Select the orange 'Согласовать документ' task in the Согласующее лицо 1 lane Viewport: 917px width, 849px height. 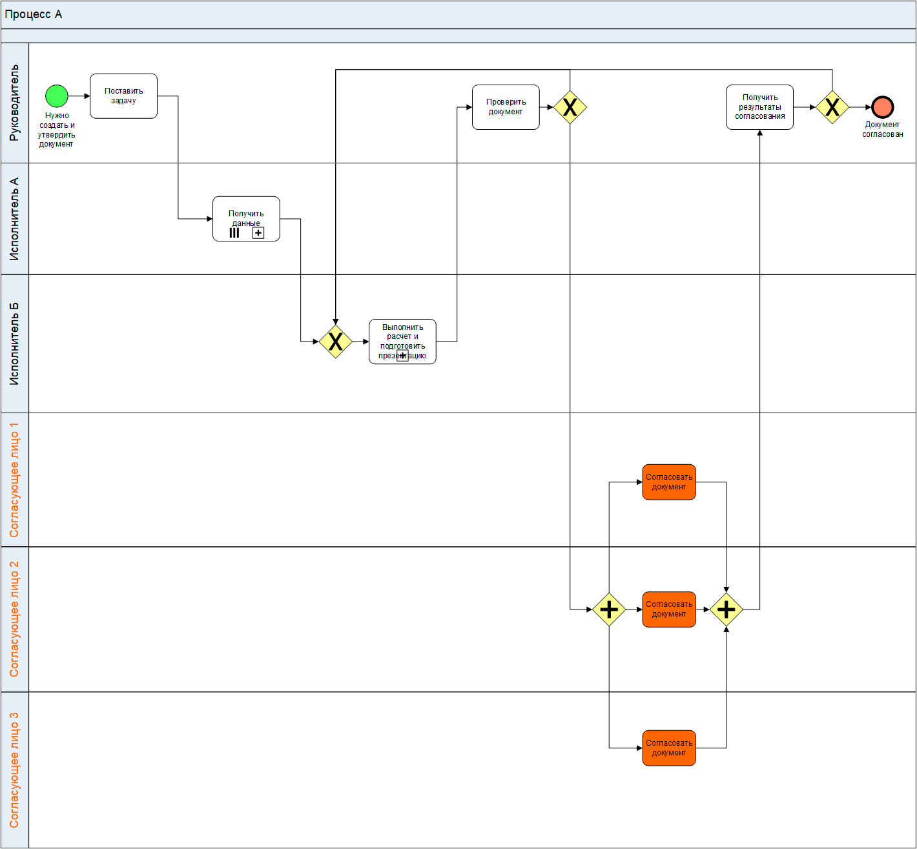tap(668, 482)
